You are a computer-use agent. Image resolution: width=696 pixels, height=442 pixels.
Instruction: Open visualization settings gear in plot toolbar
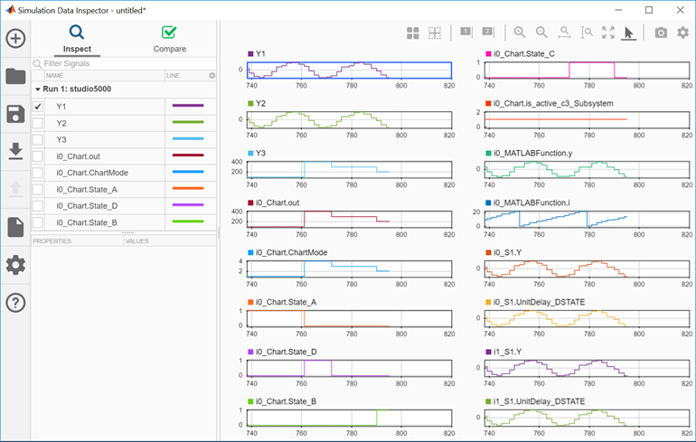pyautogui.click(x=682, y=33)
